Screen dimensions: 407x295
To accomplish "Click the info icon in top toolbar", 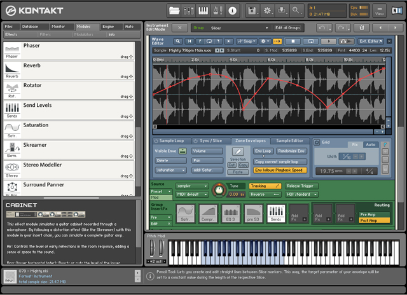I will pyautogui.click(x=232, y=10).
